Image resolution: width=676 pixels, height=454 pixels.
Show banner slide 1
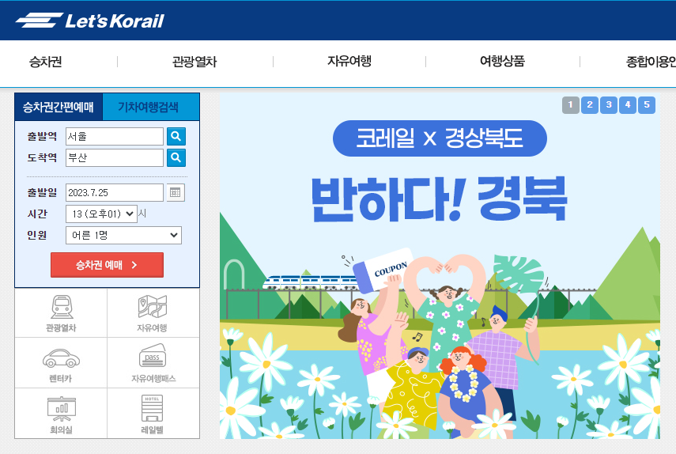570,104
